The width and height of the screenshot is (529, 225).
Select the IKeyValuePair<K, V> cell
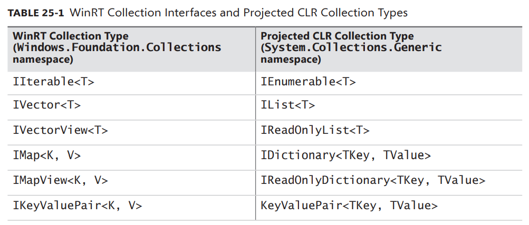[77, 206]
